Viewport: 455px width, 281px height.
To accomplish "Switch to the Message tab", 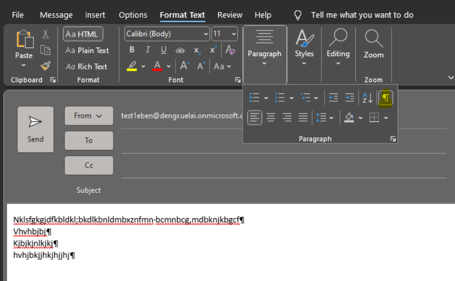I will [x=56, y=15].
